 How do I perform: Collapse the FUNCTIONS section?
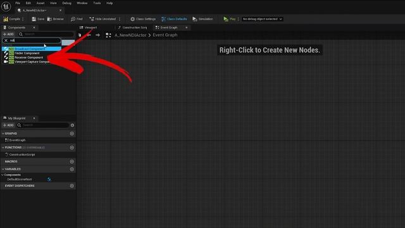pos(3,148)
